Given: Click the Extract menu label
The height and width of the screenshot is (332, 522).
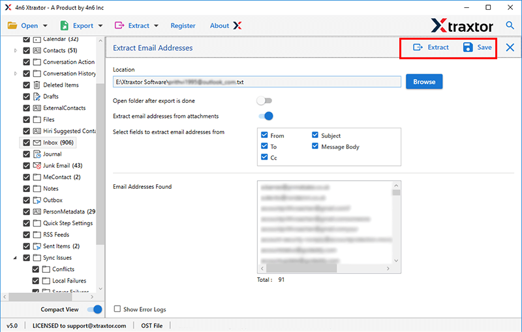Looking at the screenshot, I should (x=139, y=25).
